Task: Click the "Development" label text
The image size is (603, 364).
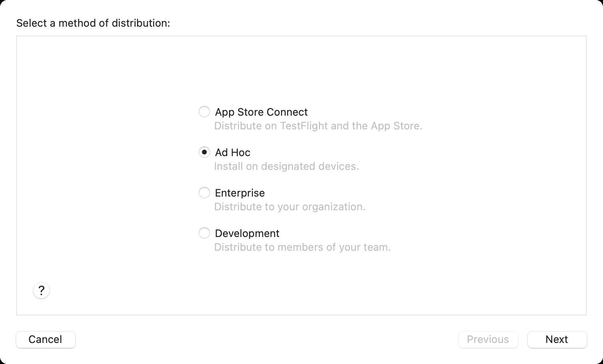Action: 247,233
